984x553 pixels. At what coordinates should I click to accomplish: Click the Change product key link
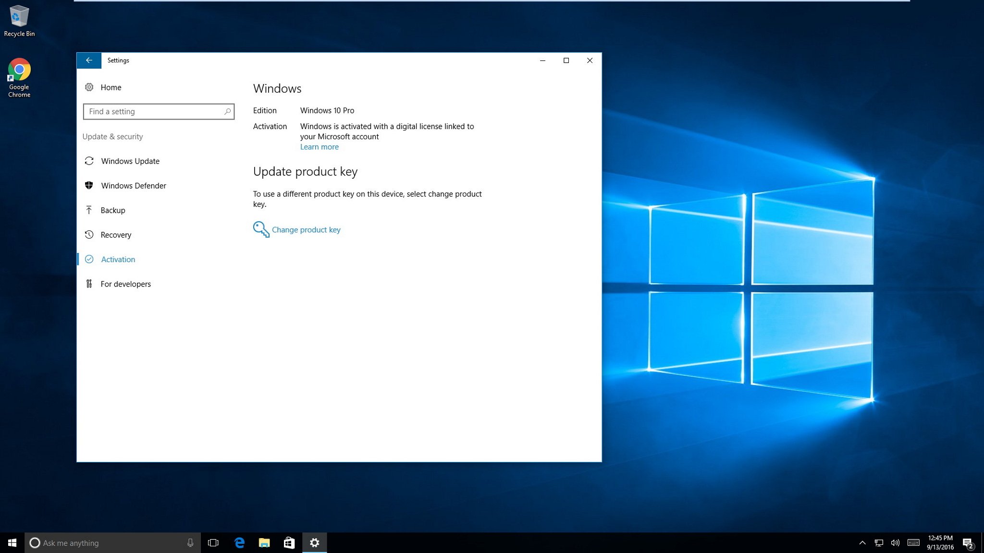[x=306, y=229]
